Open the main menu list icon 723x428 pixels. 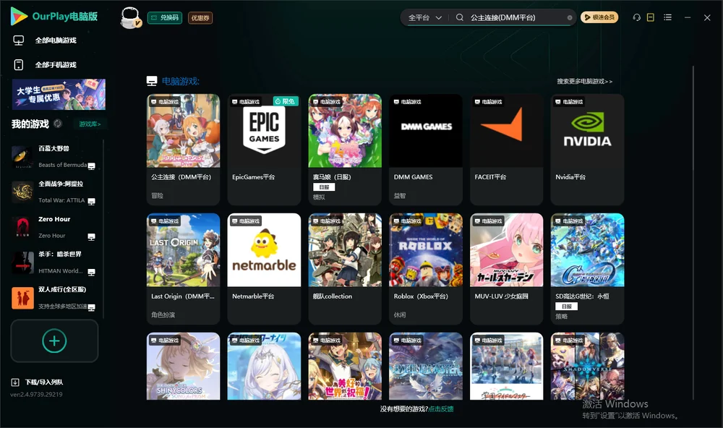tap(667, 17)
